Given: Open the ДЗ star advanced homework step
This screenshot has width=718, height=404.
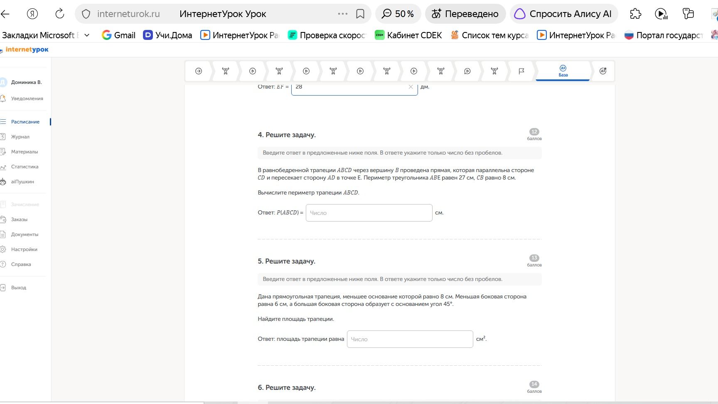Looking at the screenshot, I should [x=603, y=71].
